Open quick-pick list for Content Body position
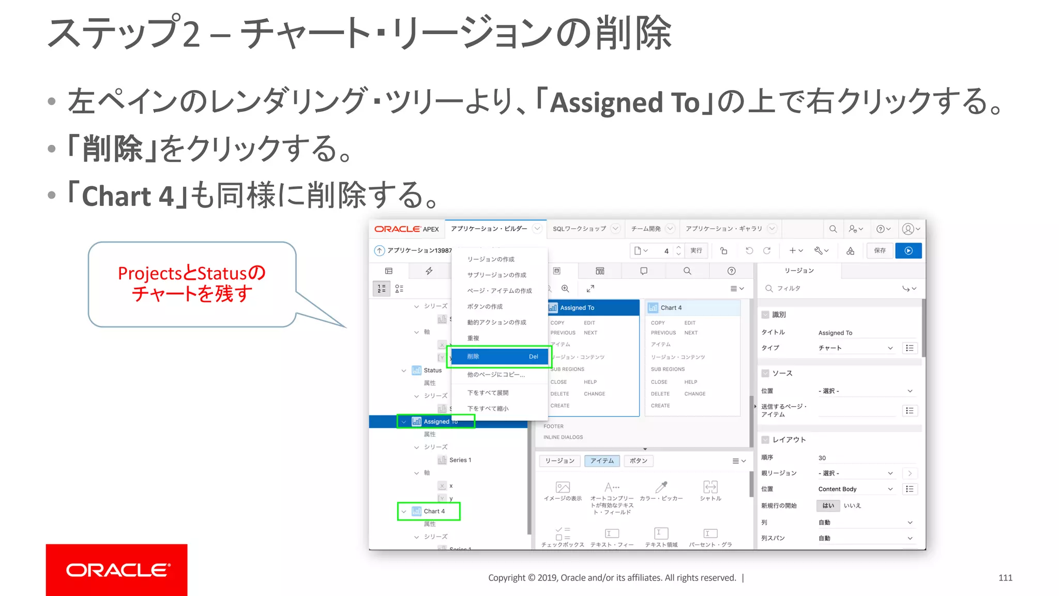Image resolution: width=1059 pixels, height=596 pixels. [x=910, y=489]
